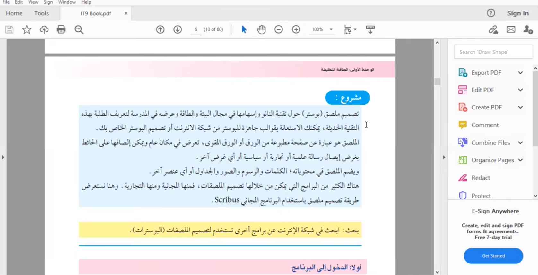Click the document scroll down arrow
Image resolution: width=538 pixels, height=275 pixels.
(x=437, y=272)
